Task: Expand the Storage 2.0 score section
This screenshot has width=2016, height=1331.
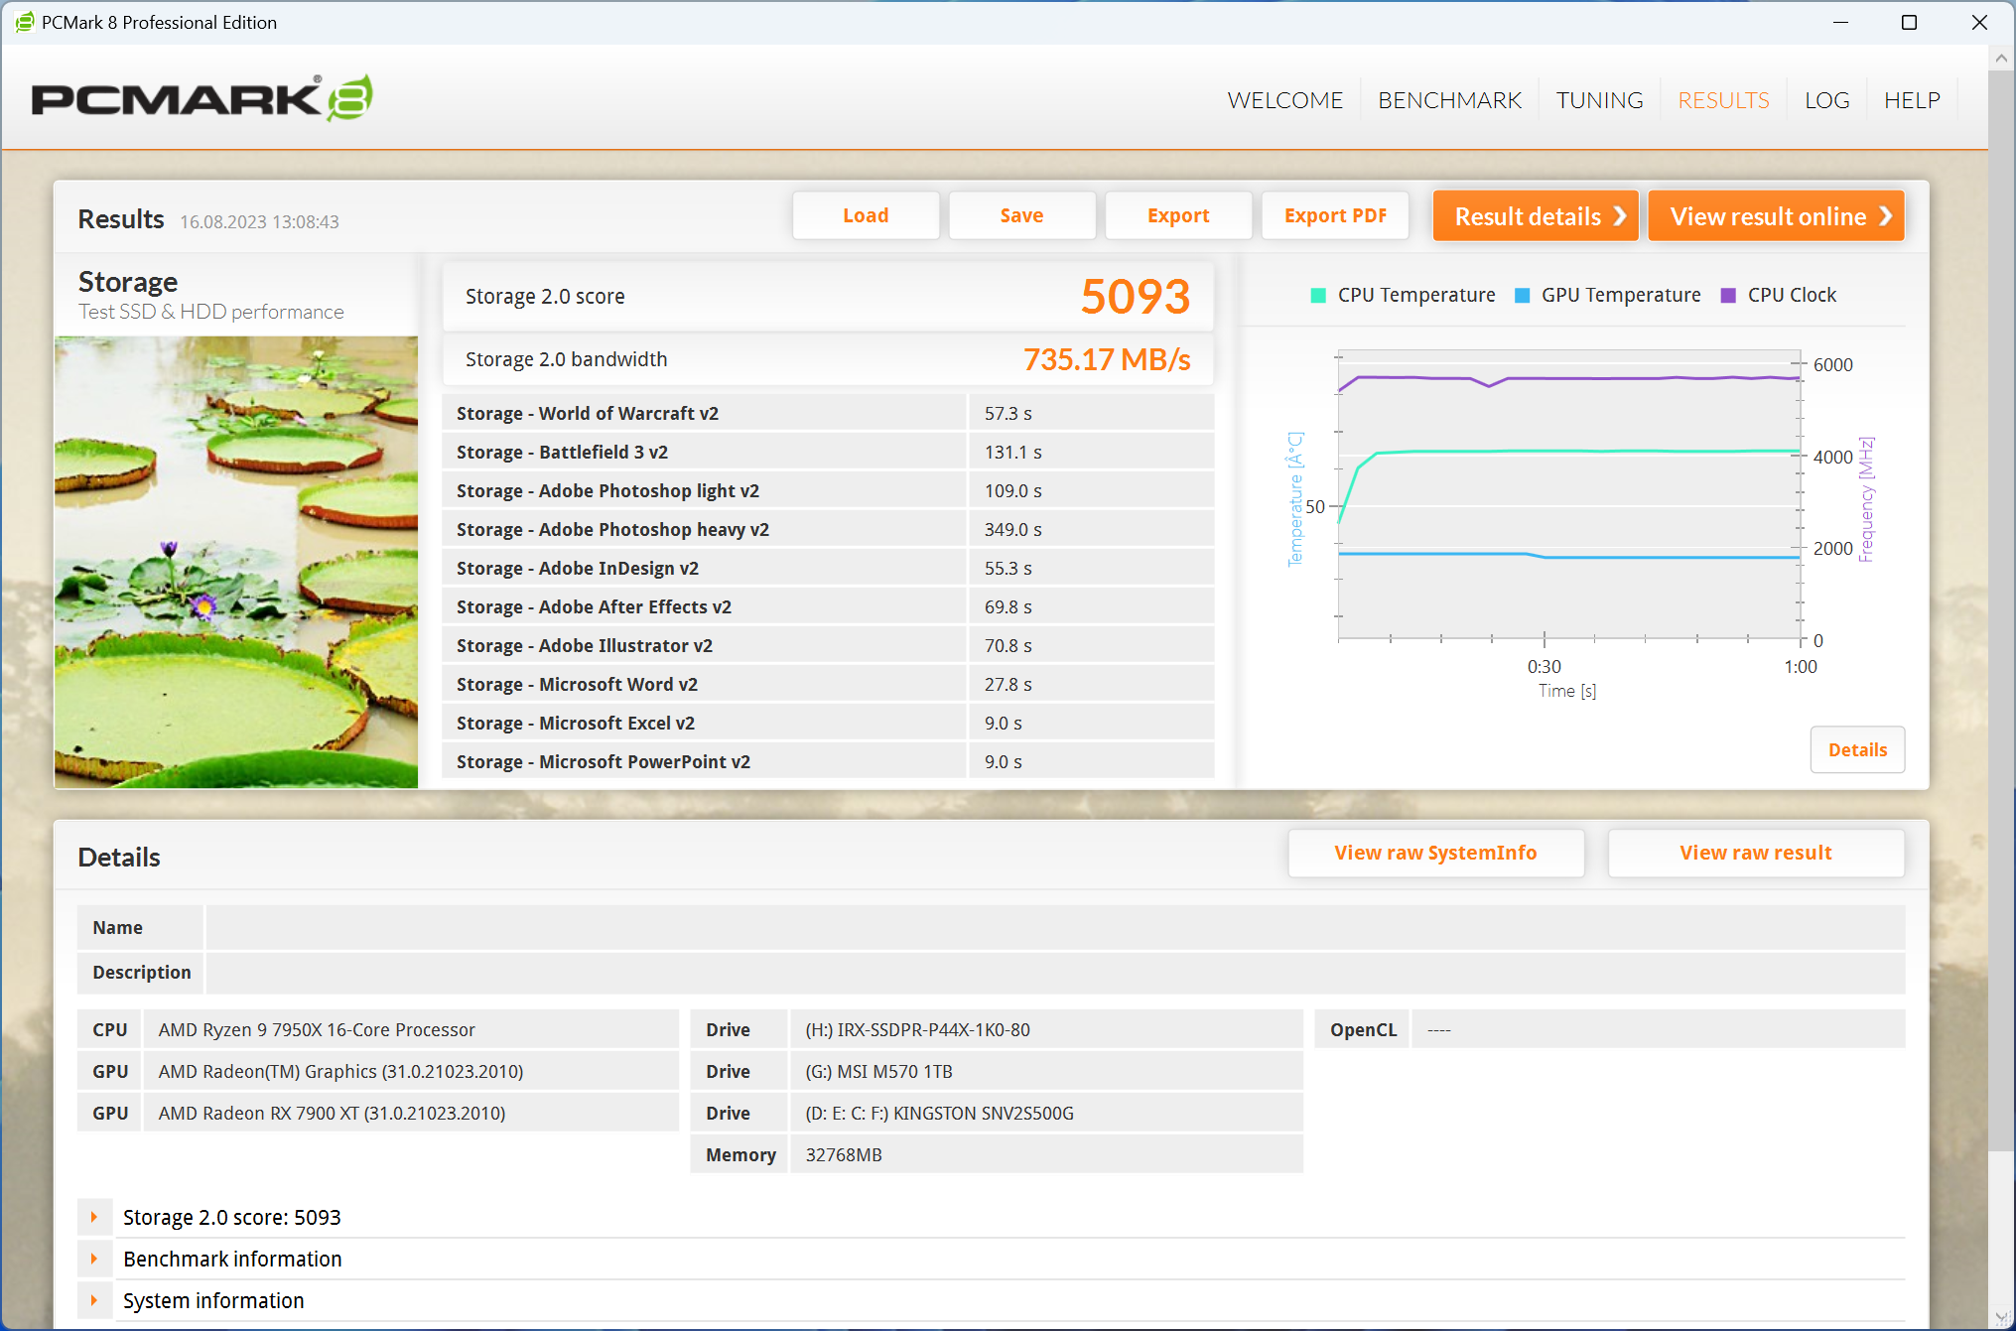Action: tap(94, 1217)
